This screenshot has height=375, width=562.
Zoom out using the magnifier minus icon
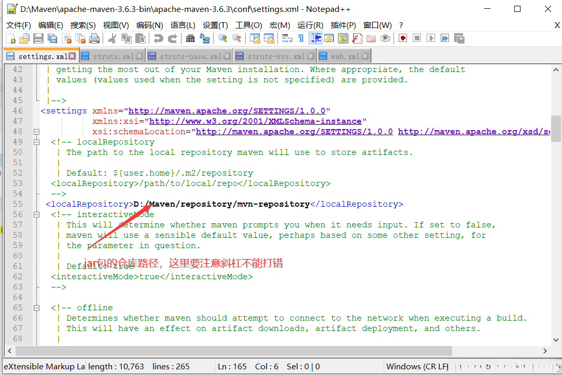236,38
